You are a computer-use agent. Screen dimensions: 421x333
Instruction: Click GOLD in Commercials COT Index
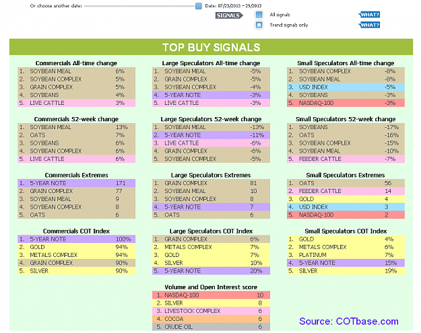(x=77, y=247)
